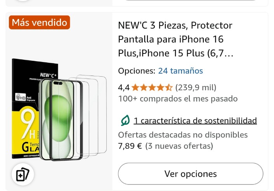Viewport: 274px width, 191px height.
Task: Click the 100+ comprados el mes pasado text
Action: coord(178,99)
